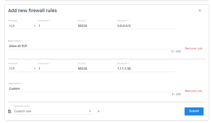Edit the Allow all TCP description field

coord(95,46)
